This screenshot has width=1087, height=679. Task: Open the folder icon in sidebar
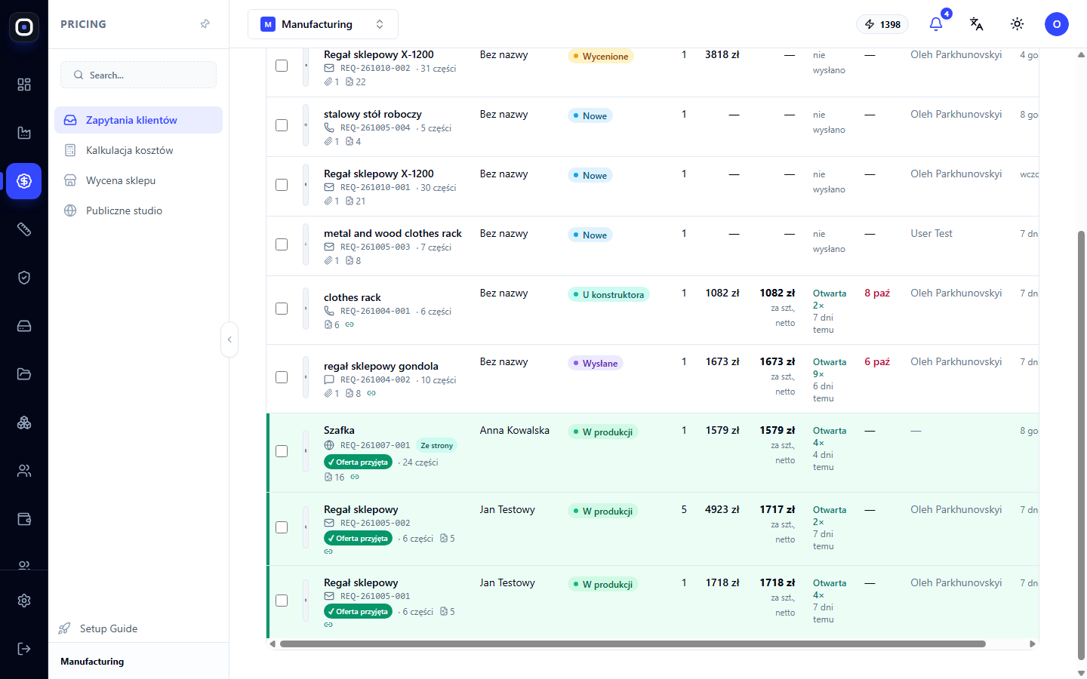coord(24,374)
